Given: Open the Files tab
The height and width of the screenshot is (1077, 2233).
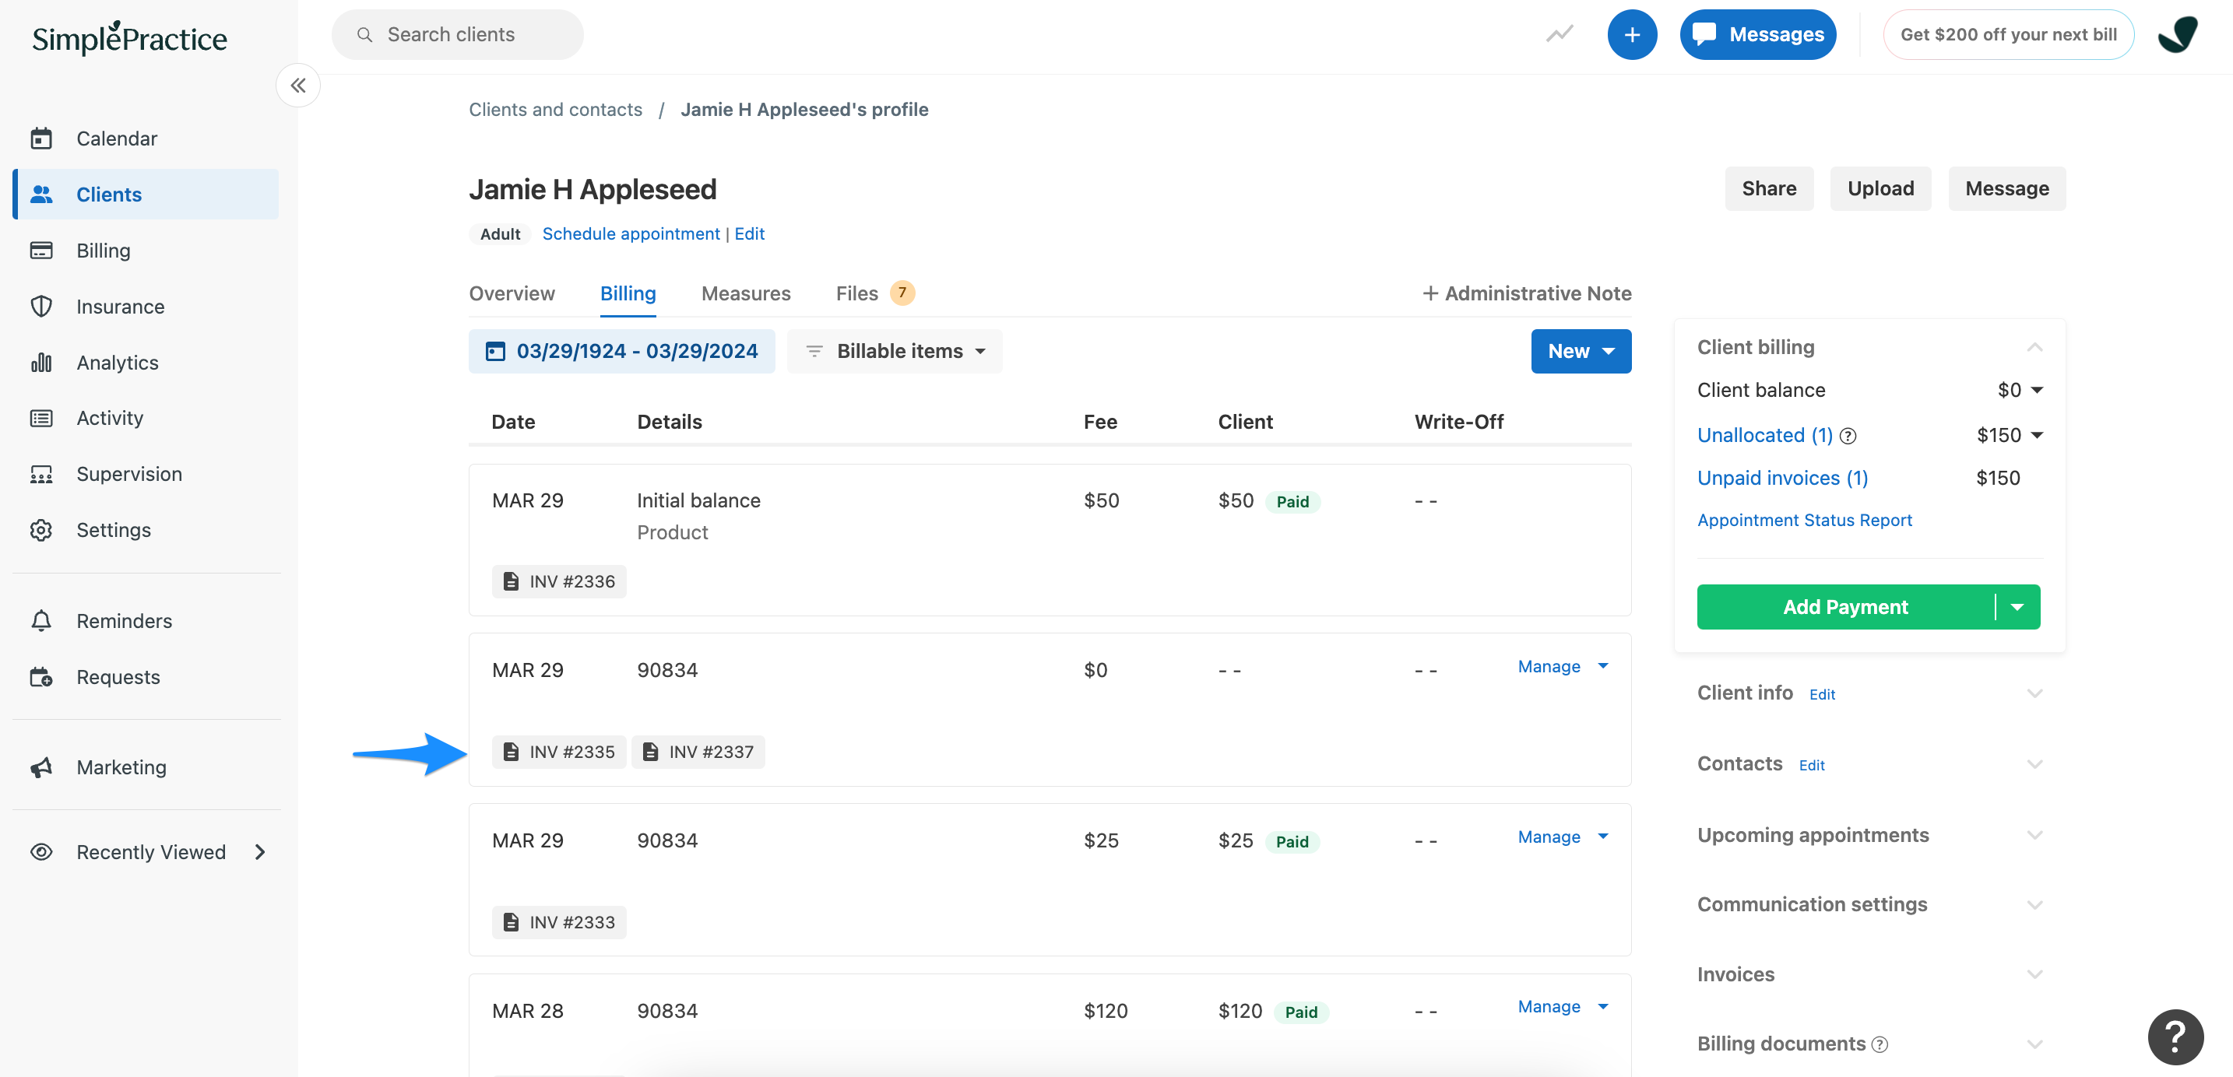Looking at the screenshot, I should click(x=856, y=293).
